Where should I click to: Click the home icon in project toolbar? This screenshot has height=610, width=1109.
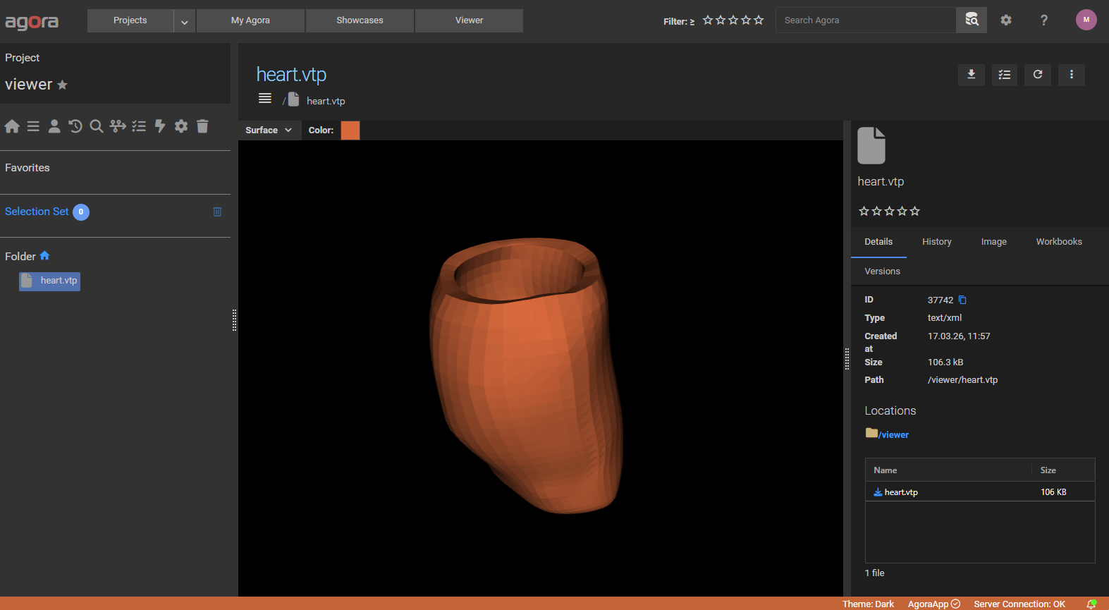click(x=12, y=126)
